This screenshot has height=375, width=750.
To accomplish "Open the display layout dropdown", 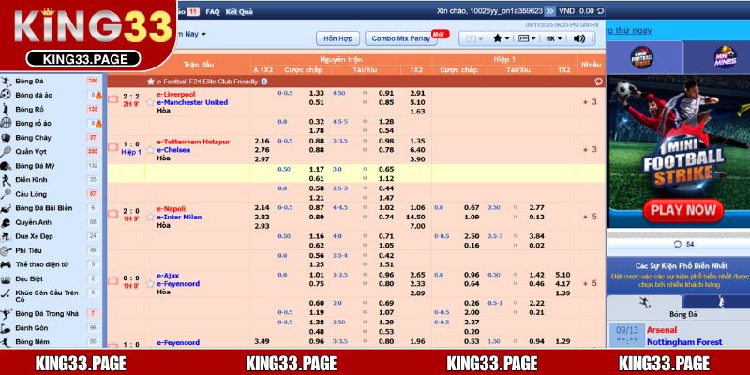I will [528, 38].
